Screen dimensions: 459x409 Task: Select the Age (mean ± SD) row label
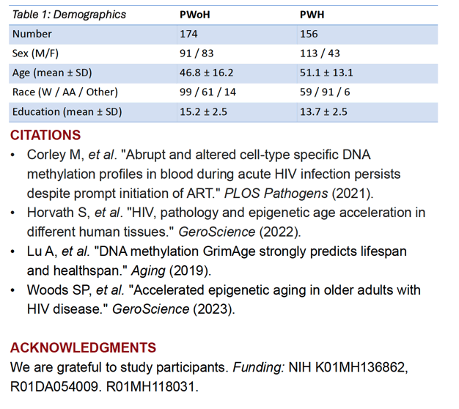click(x=52, y=73)
